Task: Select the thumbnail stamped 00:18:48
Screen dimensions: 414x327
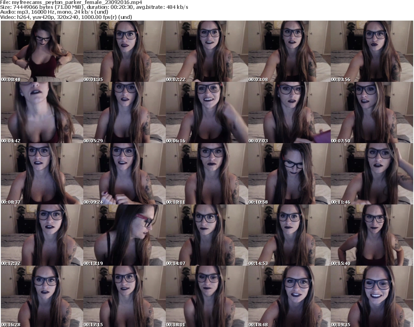Action: 289,296
